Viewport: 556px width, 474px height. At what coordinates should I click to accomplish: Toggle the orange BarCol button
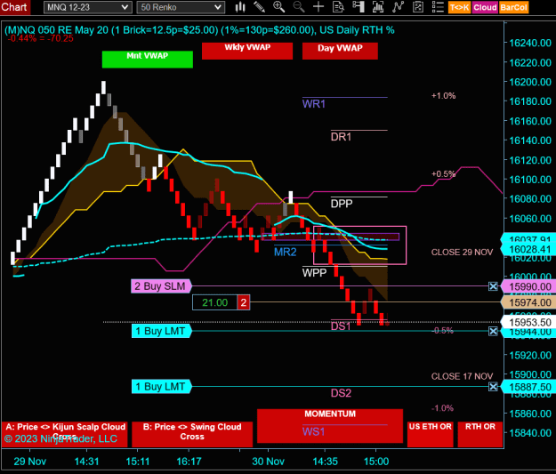(513, 7)
